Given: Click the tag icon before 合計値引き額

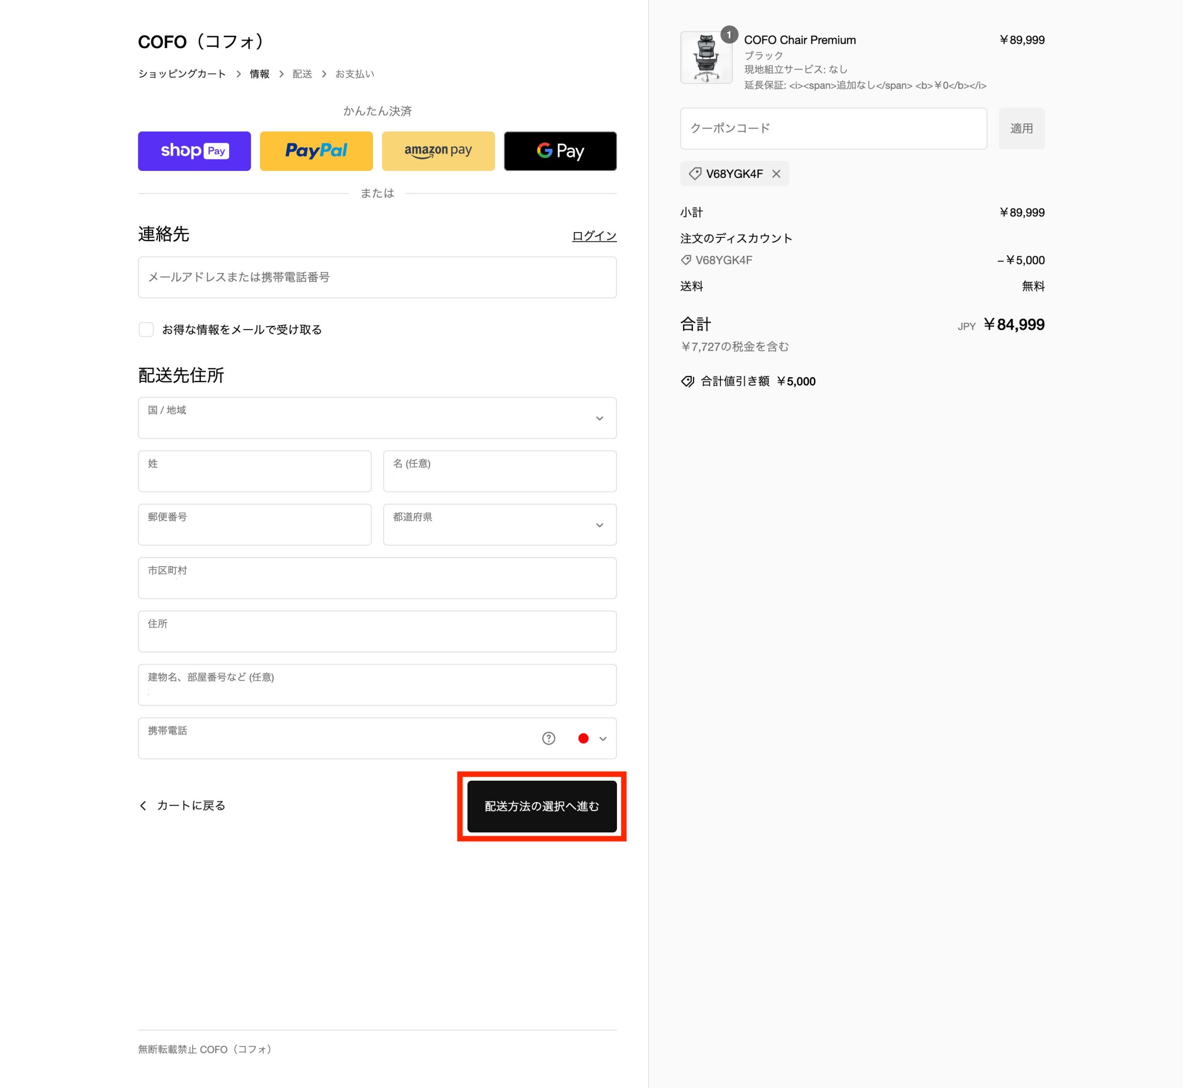Looking at the screenshot, I should [688, 381].
